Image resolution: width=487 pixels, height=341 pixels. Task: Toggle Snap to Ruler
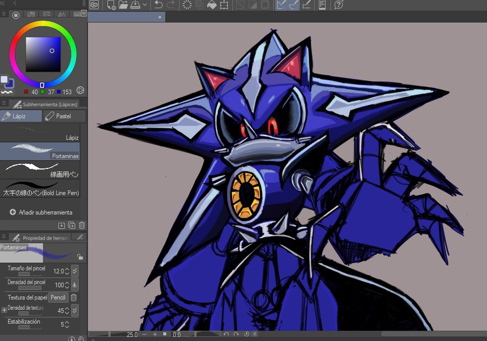tap(281, 5)
